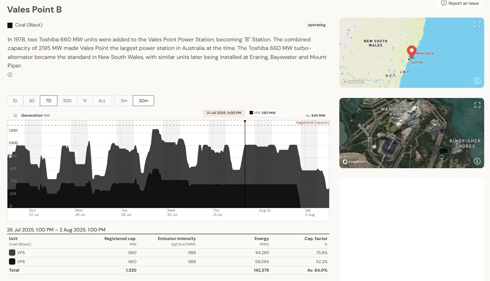
Task: Open the Generation chart hamburger menu
Action: point(15,116)
